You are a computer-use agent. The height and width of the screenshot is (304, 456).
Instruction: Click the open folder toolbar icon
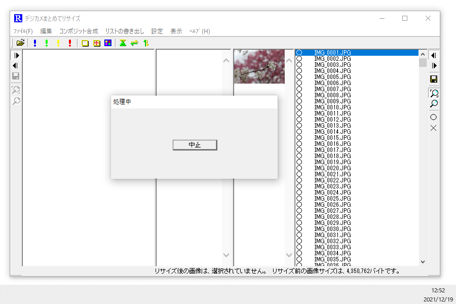click(20, 43)
